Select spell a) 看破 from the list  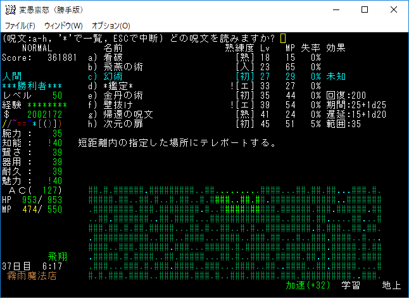(x=113, y=57)
